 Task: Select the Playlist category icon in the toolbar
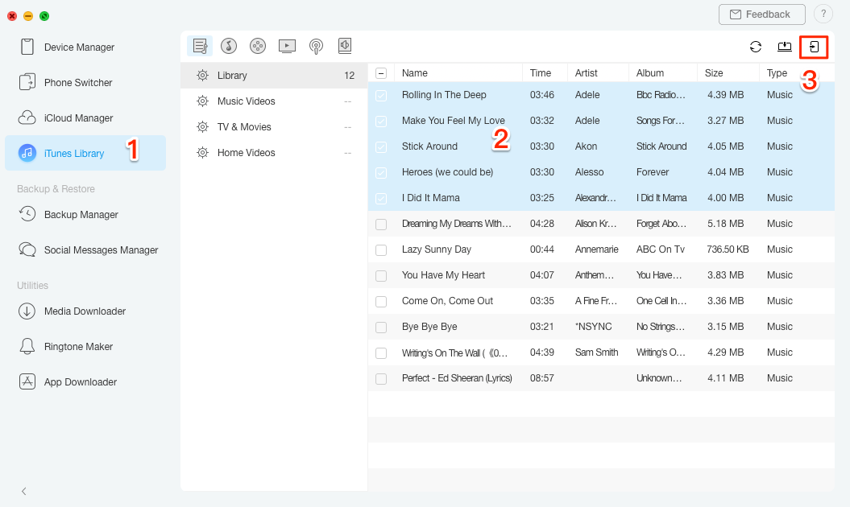click(x=200, y=46)
